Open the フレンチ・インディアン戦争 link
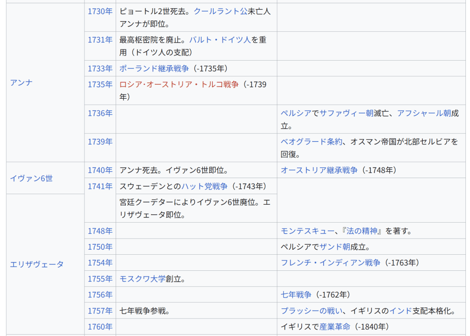Viewport: 470px width, 336px height. 330,263
